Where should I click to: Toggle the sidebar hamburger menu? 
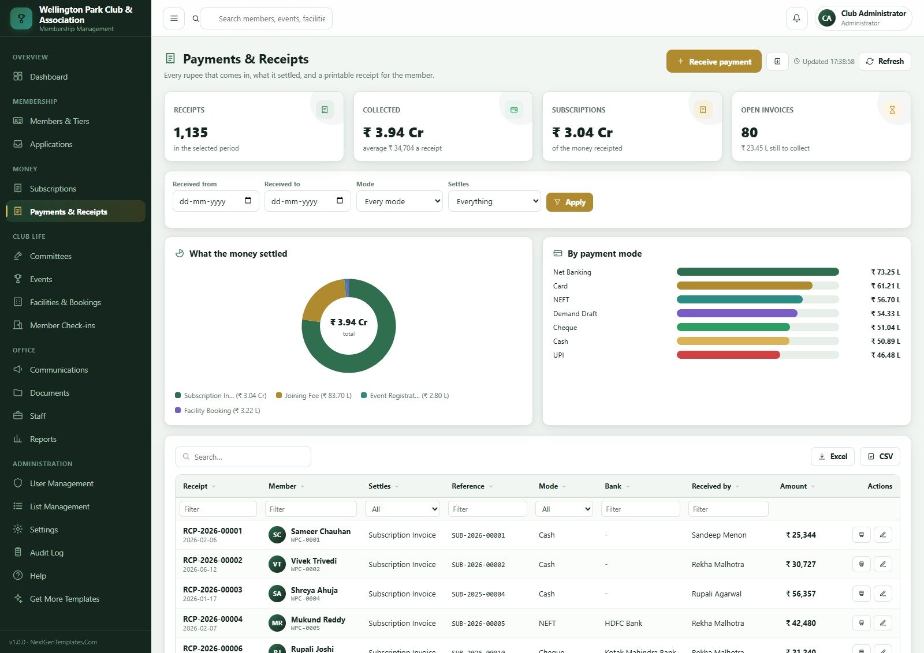tap(174, 18)
